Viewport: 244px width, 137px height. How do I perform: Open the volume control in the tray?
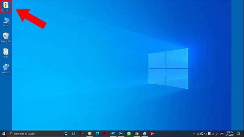217,134
